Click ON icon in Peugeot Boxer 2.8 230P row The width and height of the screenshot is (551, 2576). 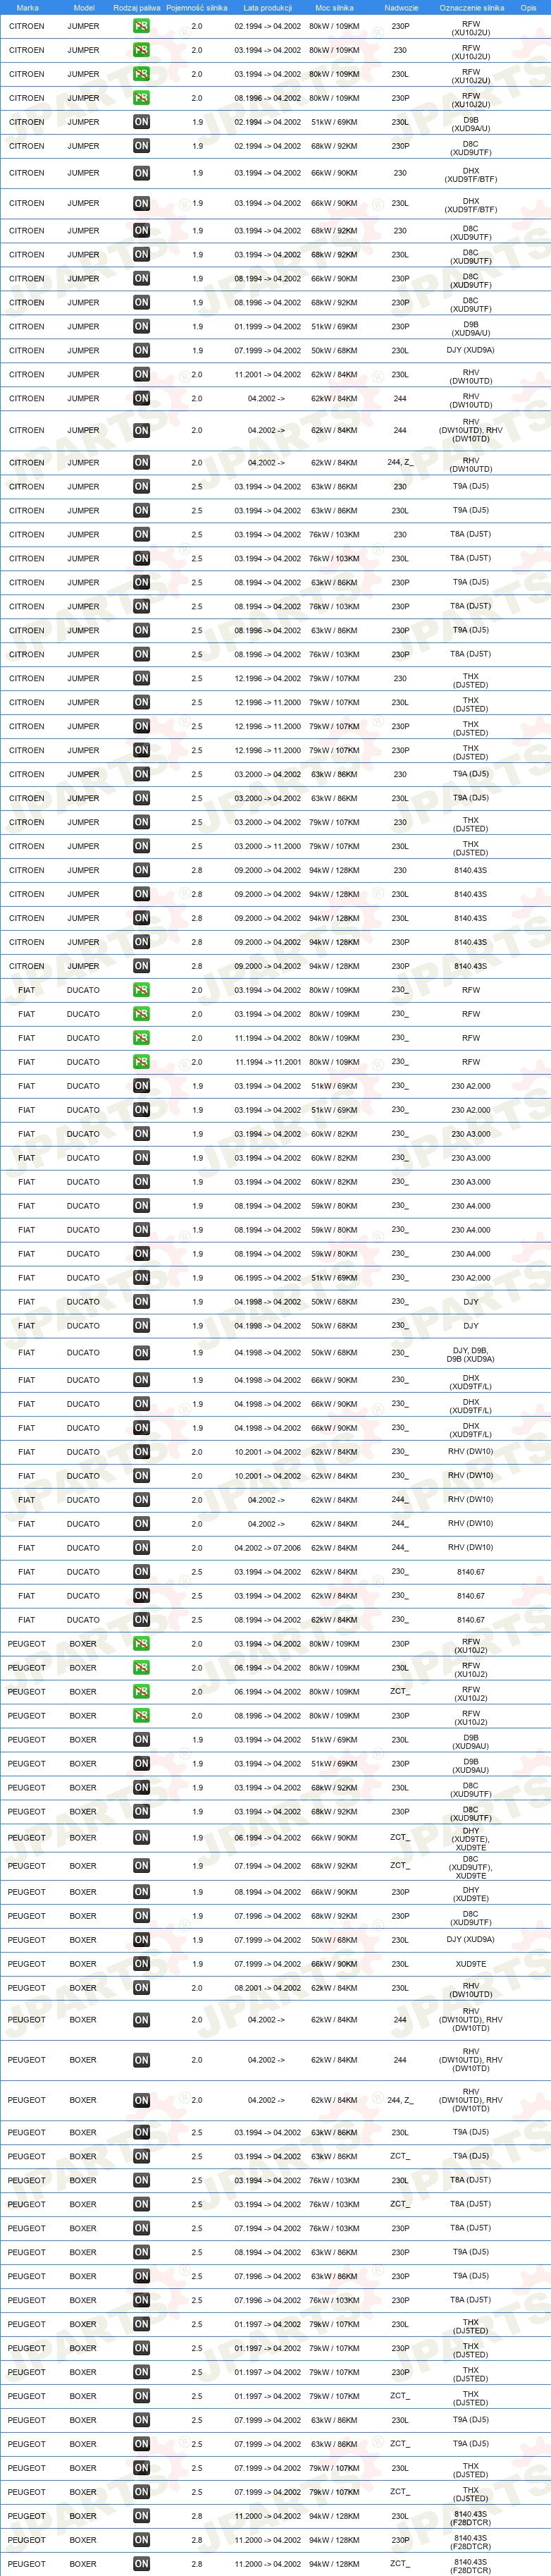pos(141,2540)
